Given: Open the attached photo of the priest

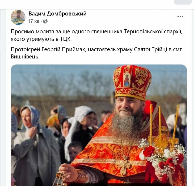Looking at the screenshot, I should 99,125.
